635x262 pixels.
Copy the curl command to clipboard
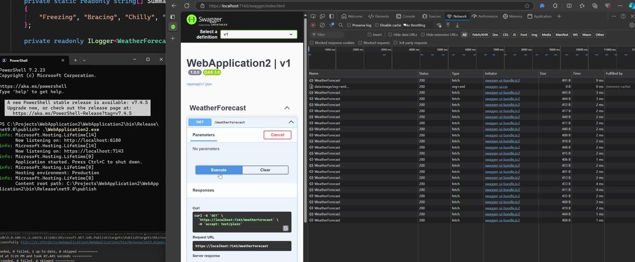[x=286, y=228]
